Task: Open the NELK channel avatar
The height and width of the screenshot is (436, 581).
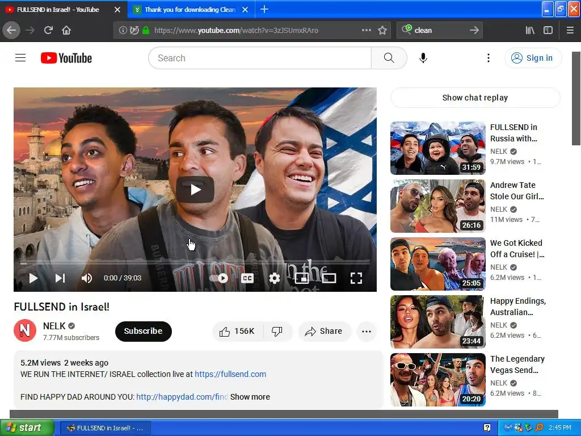Action: pos(25,330)
